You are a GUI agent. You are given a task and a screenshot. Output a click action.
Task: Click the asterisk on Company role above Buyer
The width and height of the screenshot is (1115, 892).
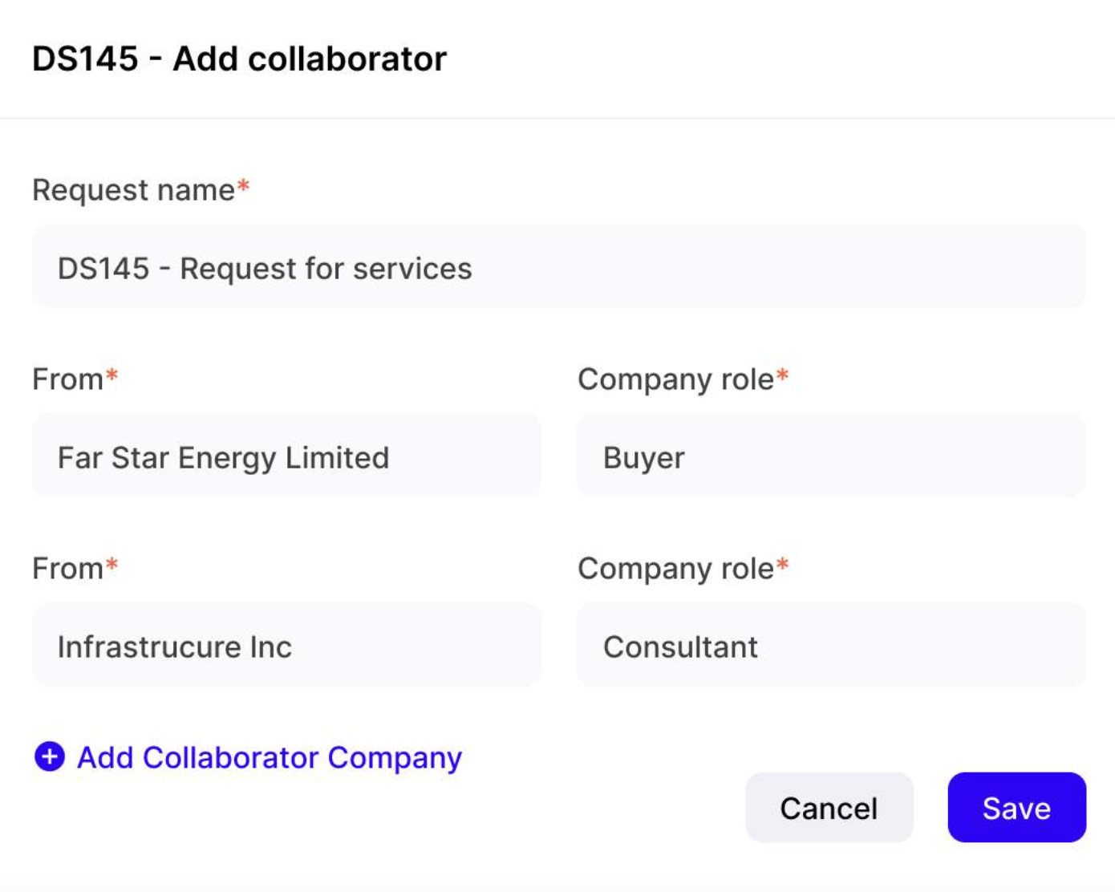pos(783,375)
